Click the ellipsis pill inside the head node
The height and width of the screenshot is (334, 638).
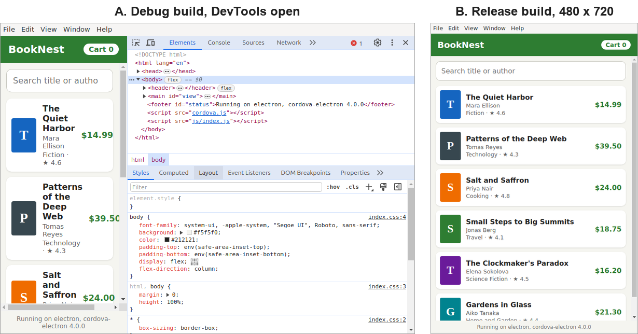167,71
